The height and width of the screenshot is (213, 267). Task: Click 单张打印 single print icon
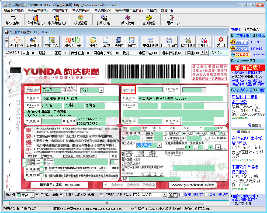pos(150,42)
